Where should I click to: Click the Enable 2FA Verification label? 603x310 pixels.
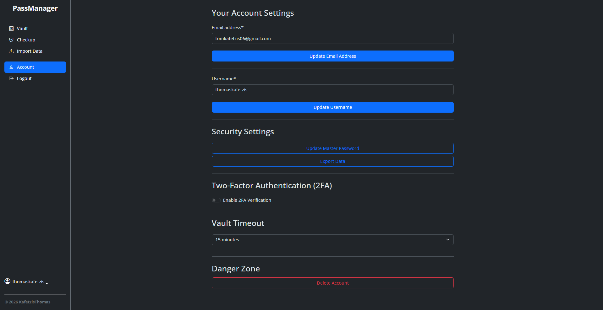tap(247, 200)
